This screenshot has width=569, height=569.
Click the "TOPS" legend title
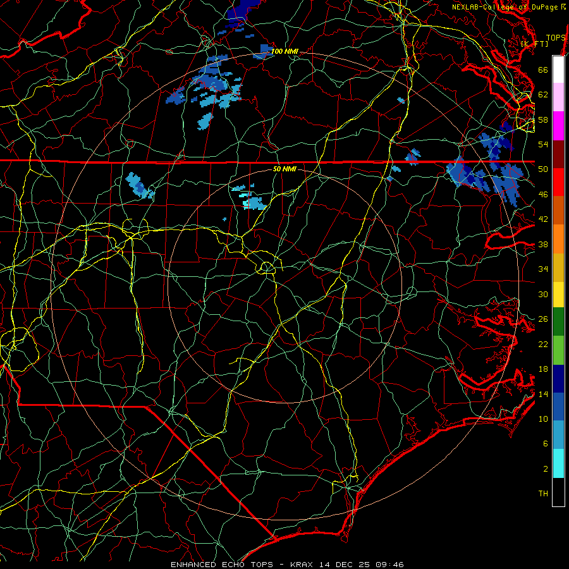556,38
